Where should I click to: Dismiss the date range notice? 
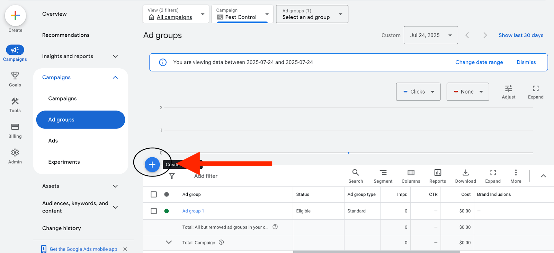pyautogui.click(x=526, y=62)
